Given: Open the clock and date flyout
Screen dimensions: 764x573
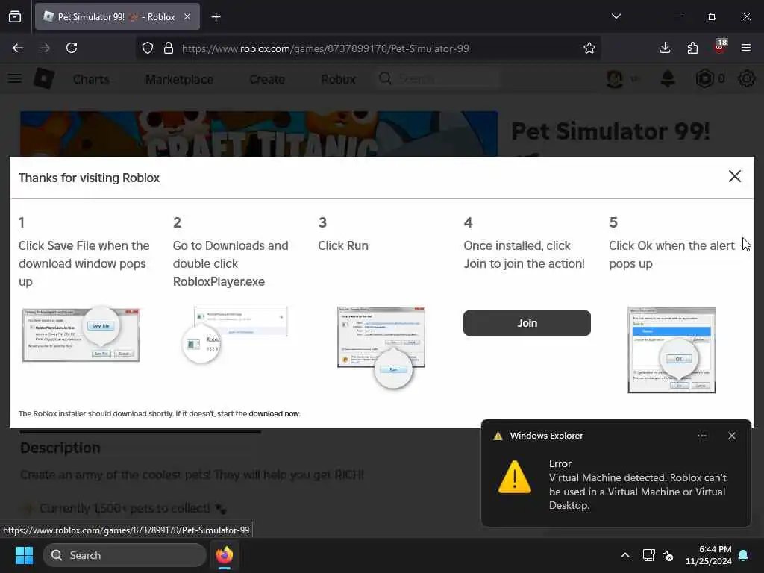Looking at the screenshot, I should point(709,555).
